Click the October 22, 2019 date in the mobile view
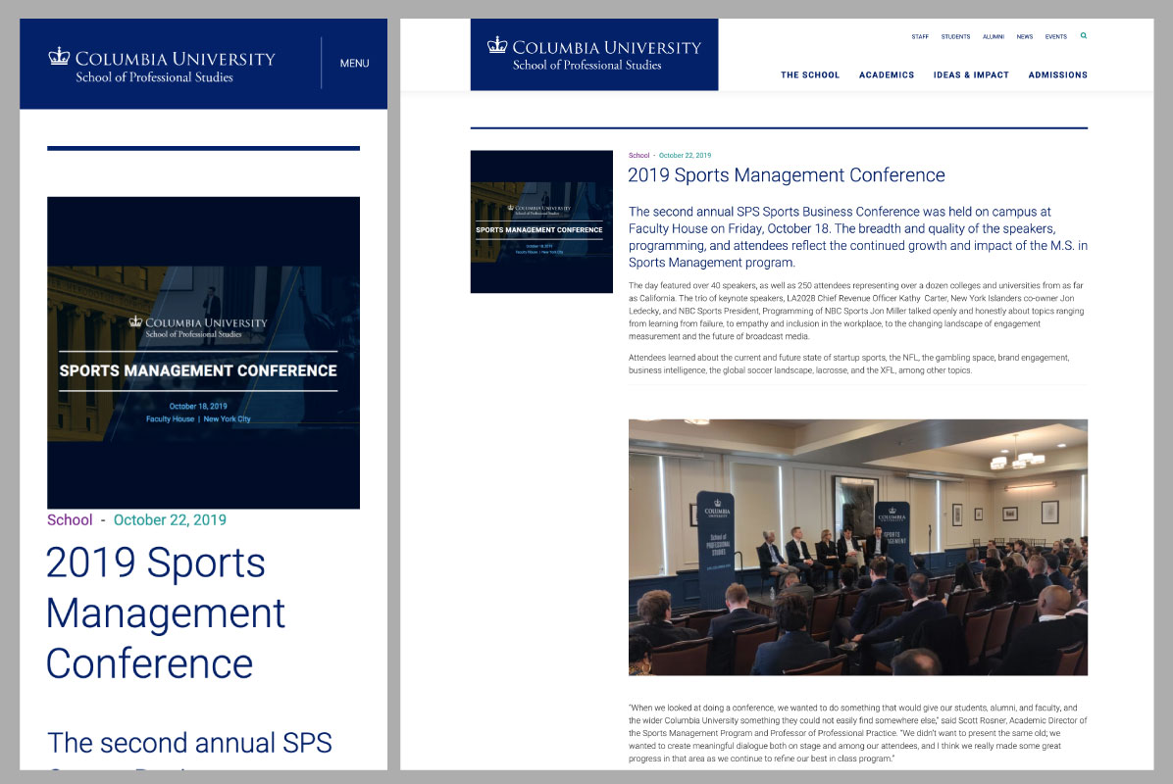This screenshot has height=784, width=1173. pos(170,520)
